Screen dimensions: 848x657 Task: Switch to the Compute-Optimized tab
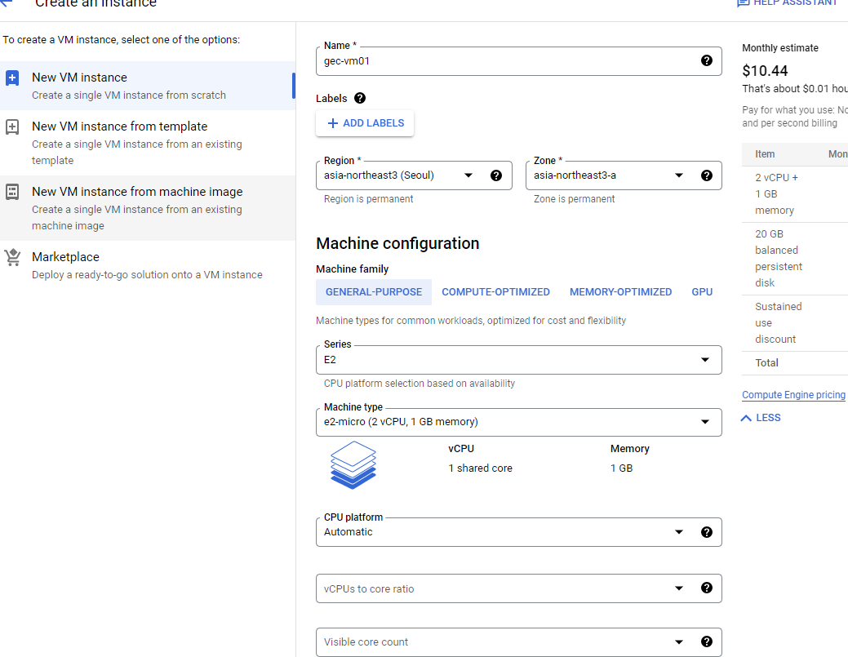pyautogui.click(x=495, y=292)
